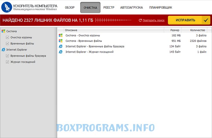
Task: Click Найдено 2327 лишних файлов heading
Action: (48, 20)
